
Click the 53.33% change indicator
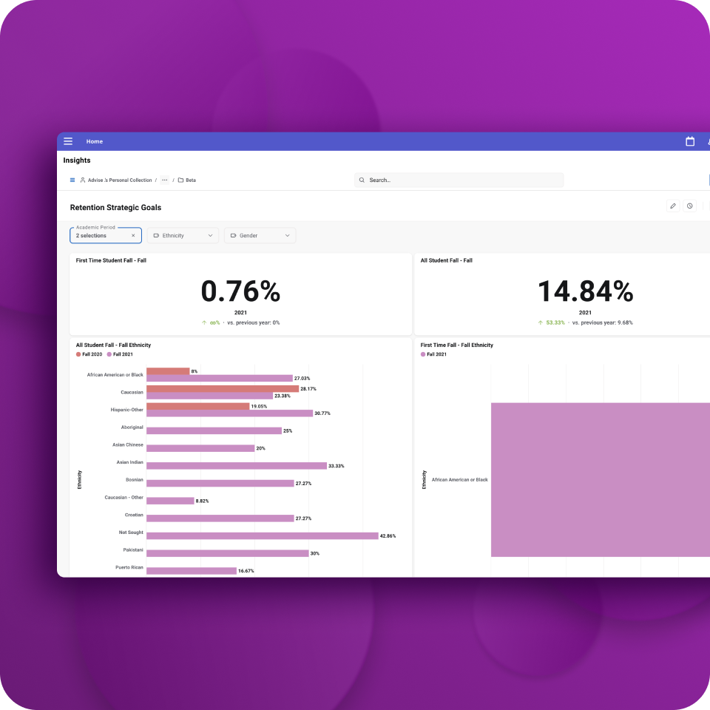(x=552, y=323)
